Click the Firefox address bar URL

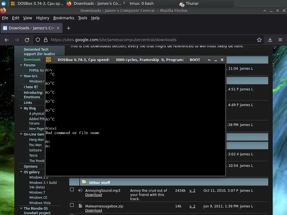pyautogui.click(x=114, y=40)
